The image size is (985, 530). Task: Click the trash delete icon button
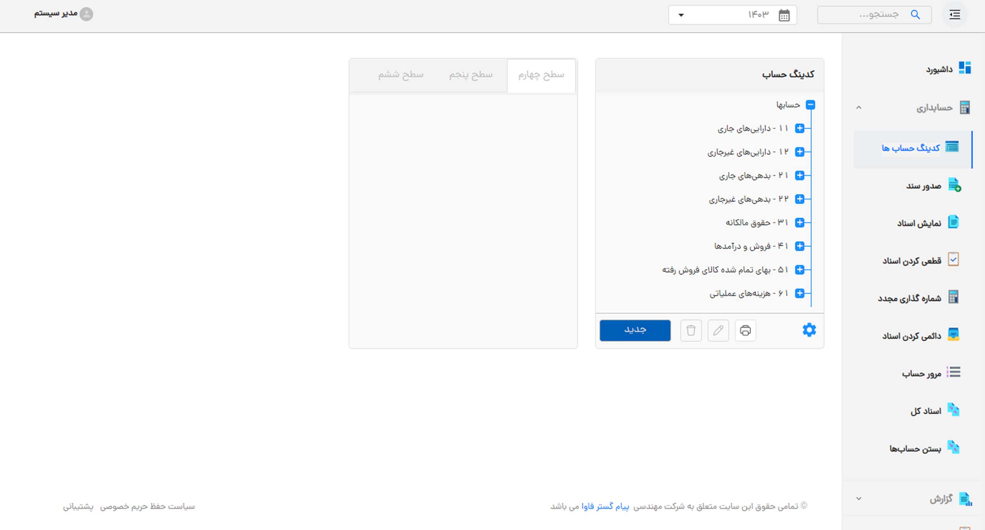pos(691,330)
